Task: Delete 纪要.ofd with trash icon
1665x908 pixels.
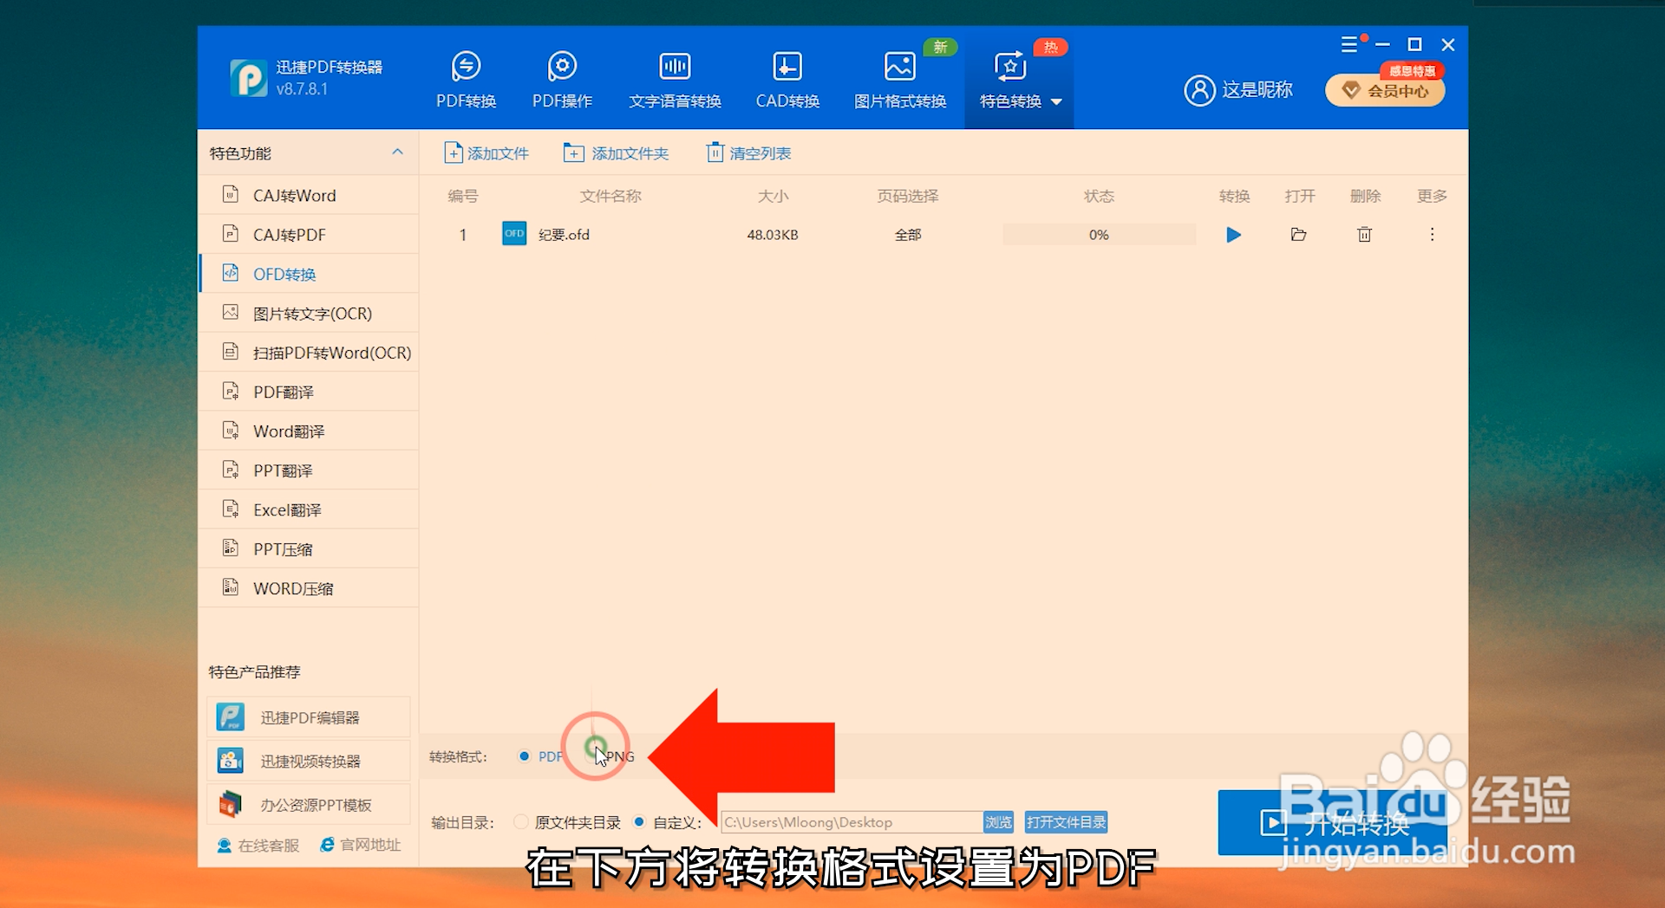Action: (x=1364, y=235)
